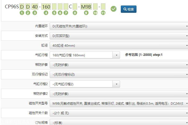Open the 带防护套 dropdown

(119, 65)
